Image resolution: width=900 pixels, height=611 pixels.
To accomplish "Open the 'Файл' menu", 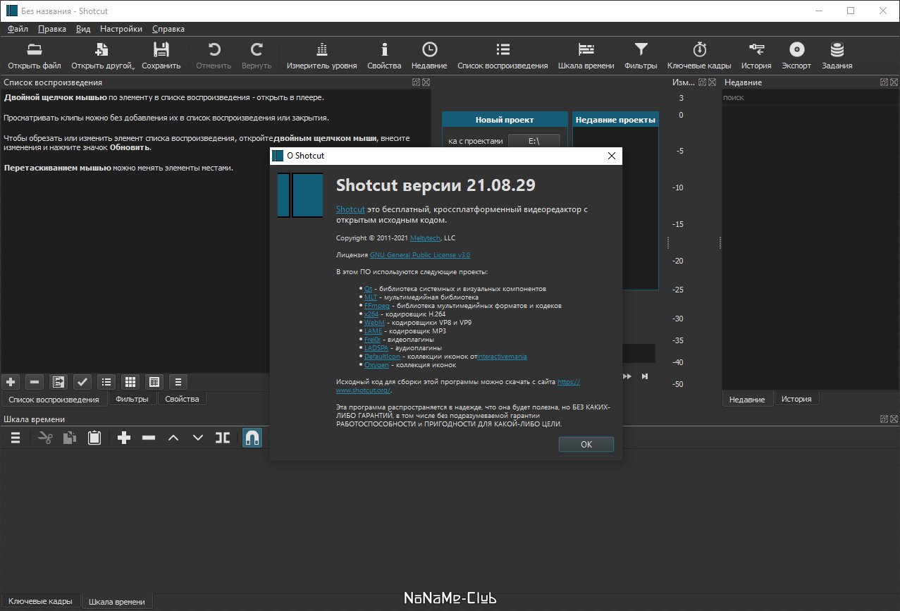I will pos(18,29).
